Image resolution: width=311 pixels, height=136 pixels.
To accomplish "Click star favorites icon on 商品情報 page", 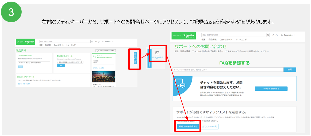I will click(x=96, y=42).
